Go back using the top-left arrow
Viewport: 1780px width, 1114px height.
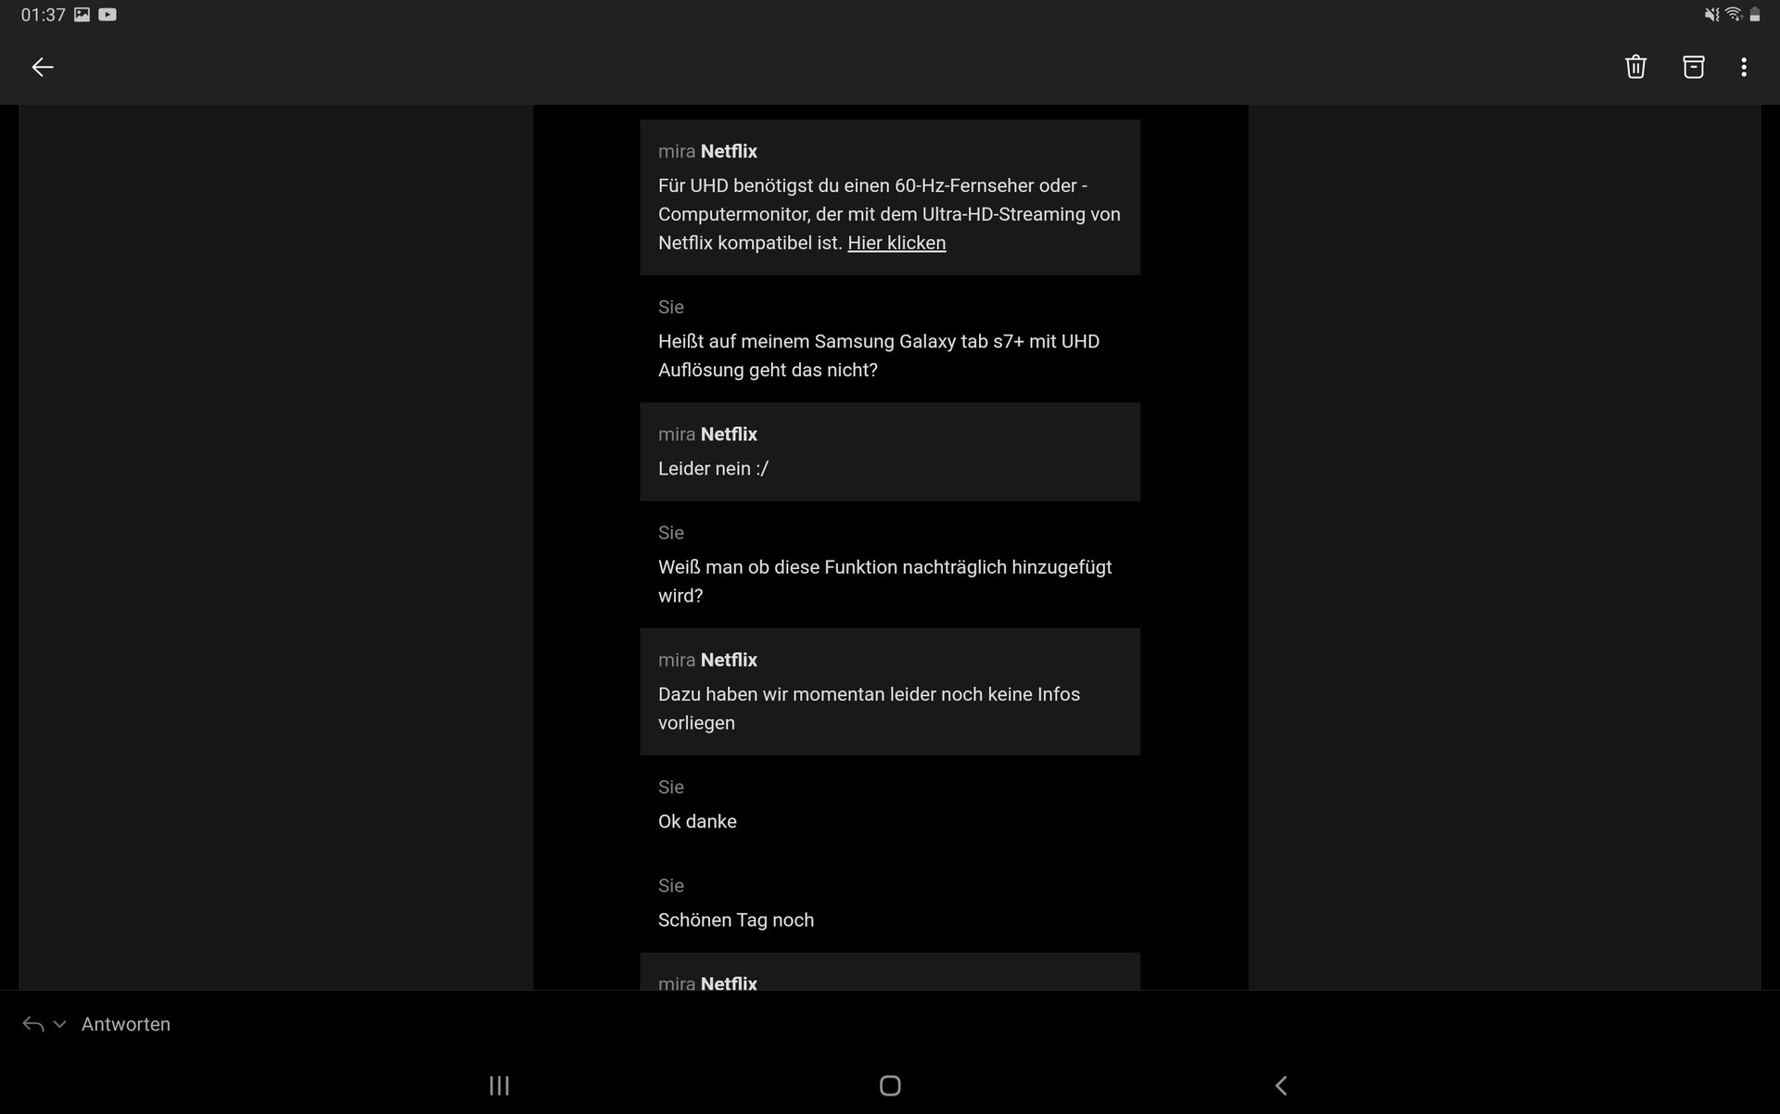coord(43,67)
